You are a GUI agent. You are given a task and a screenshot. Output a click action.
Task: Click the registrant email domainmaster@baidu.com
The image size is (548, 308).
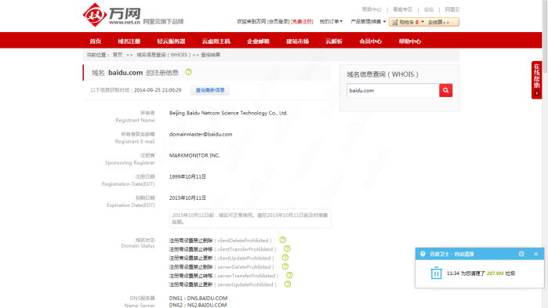click(201, 134)
